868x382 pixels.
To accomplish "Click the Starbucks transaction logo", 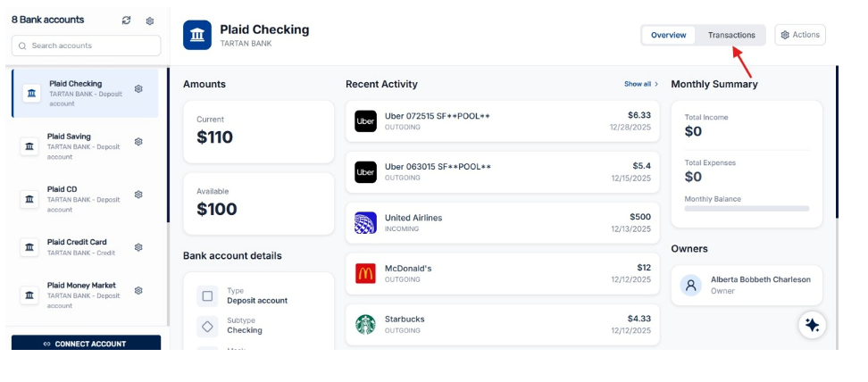I will [365, 324].
